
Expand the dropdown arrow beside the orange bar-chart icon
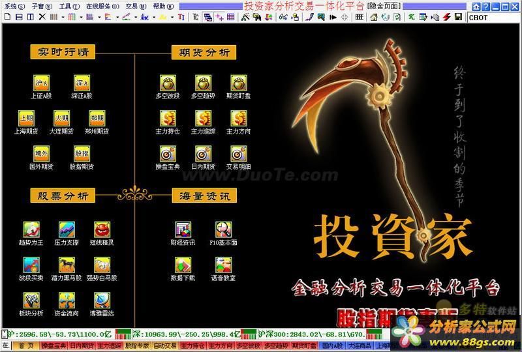coord(117,18)
